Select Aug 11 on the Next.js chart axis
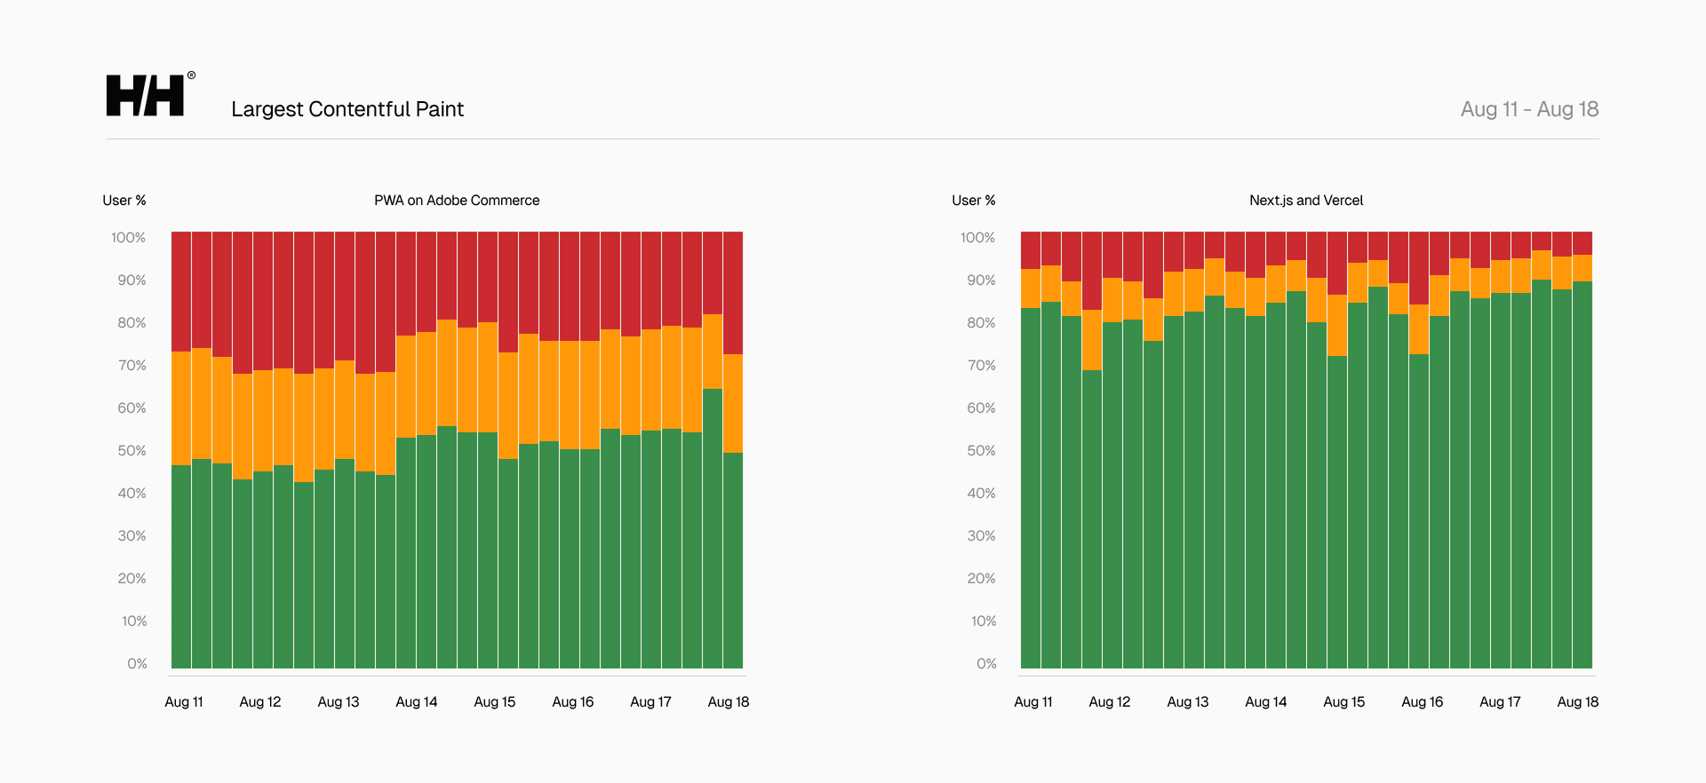1706x783 pixels. coord(1033,702)
